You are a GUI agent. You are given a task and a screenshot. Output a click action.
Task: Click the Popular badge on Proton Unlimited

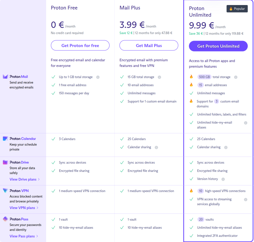click(237, 9)
